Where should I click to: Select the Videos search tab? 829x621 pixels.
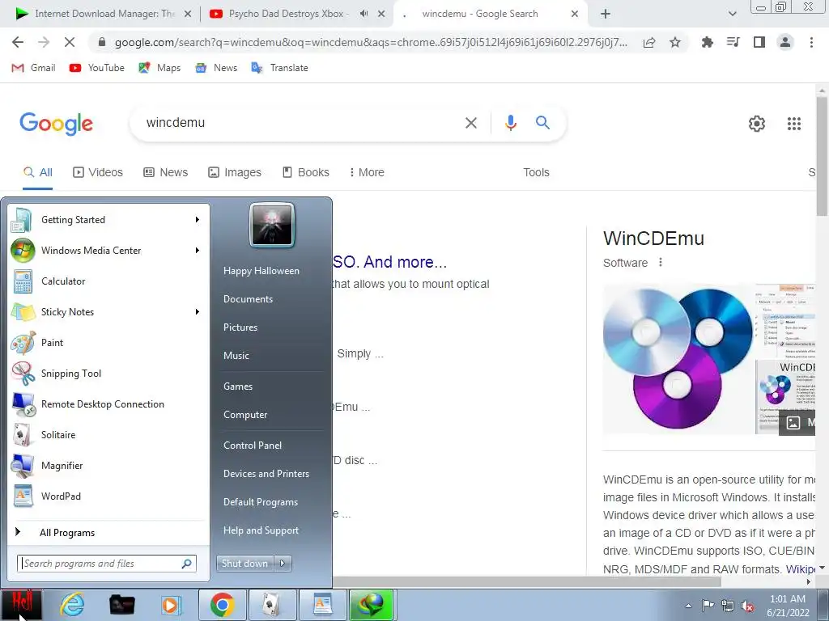(x=98, y=172)
